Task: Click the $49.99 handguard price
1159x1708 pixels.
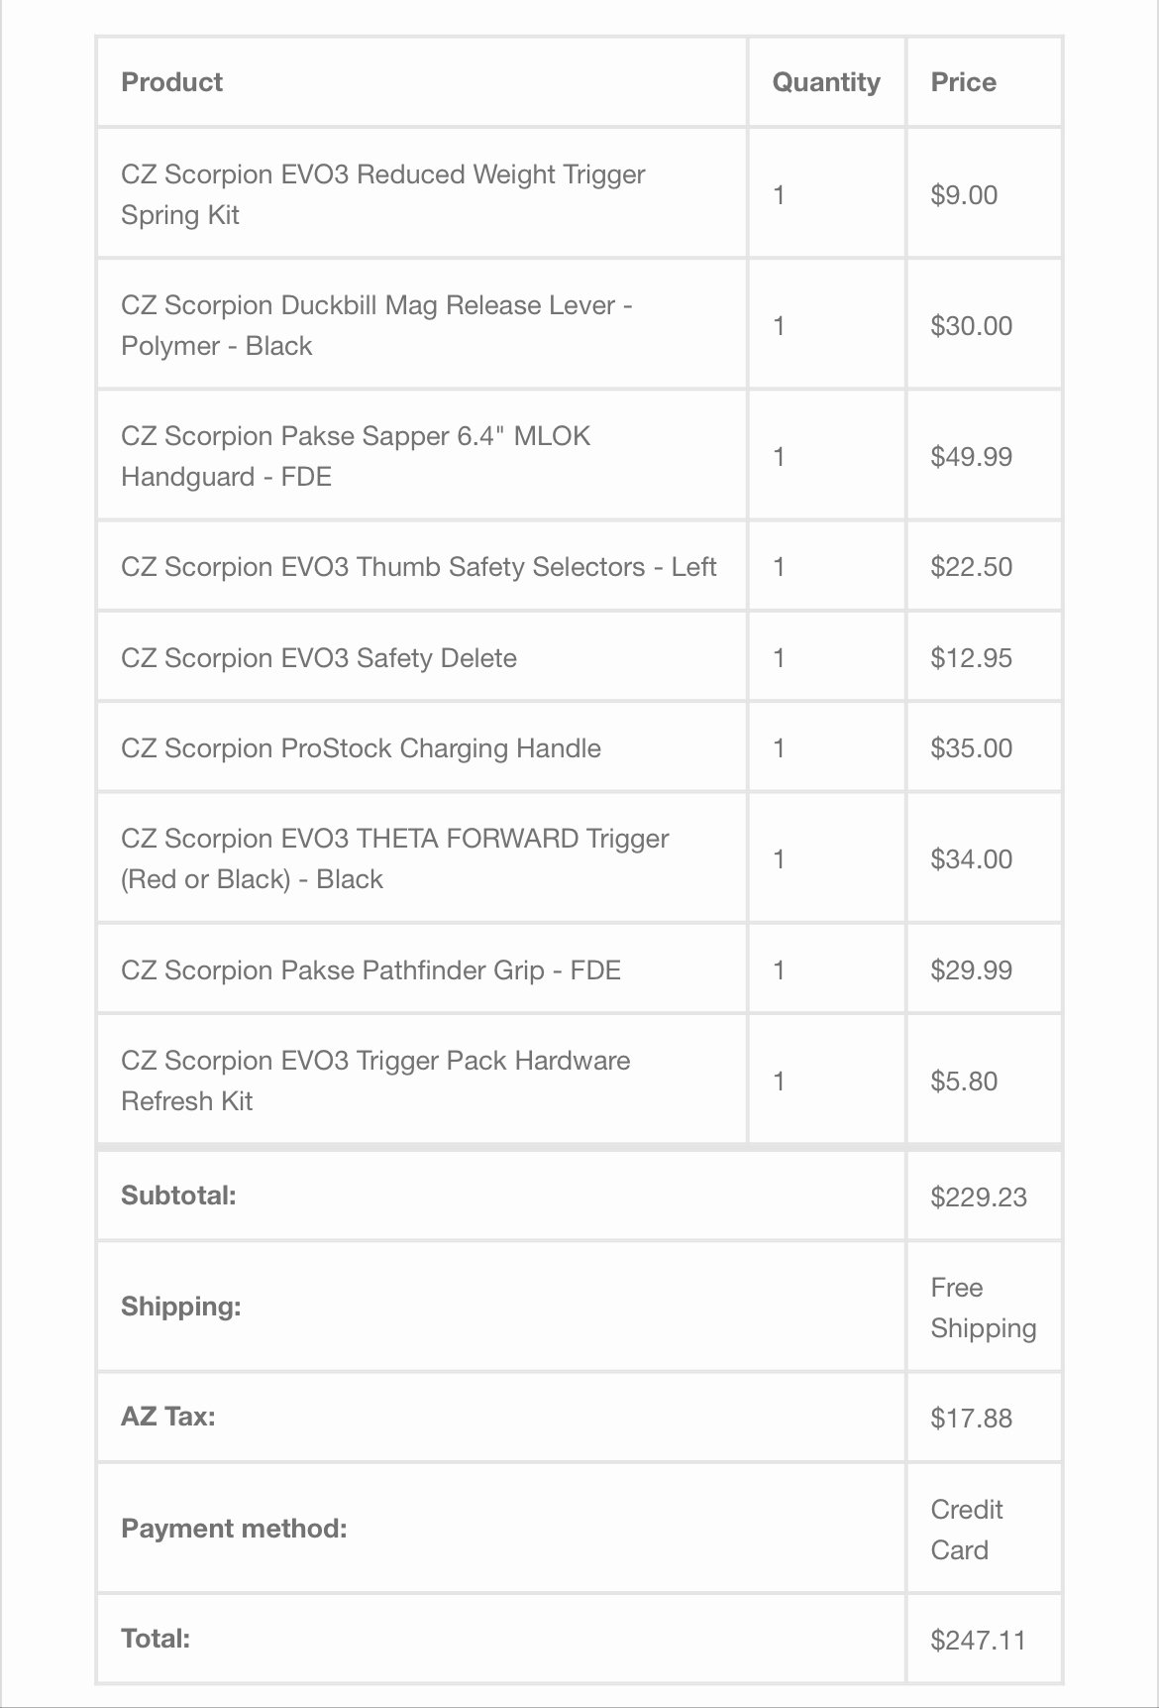Action: [971, 457]
